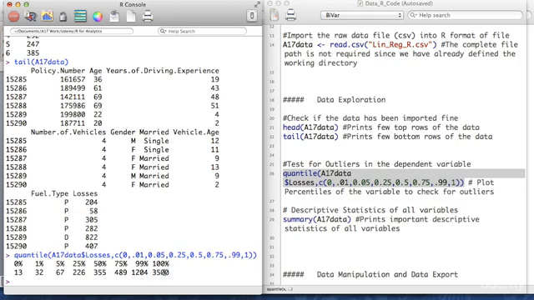534x300 pixels.
Task: Click Losses value 407 for row 15290
Action: [92, 246]
